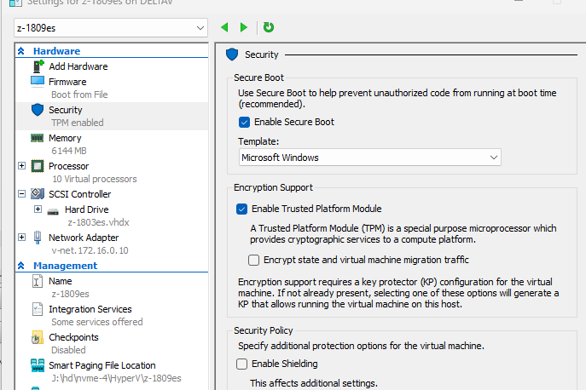Image resolution: width=586 pixels, height=390 pixels.
Task: Expand the Processor tree node
Action: tap(21, 166)
